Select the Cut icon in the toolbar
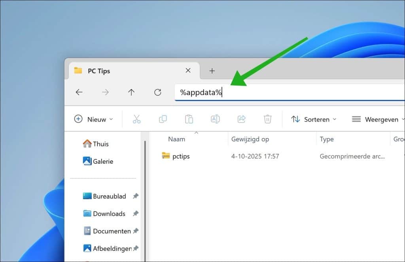This screenshot has height=262, width=405. tap(136, 119)
